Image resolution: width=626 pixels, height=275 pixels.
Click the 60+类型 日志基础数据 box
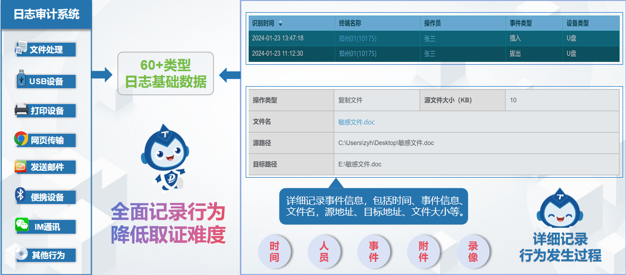pyautogui.click(x=166, y=73)
